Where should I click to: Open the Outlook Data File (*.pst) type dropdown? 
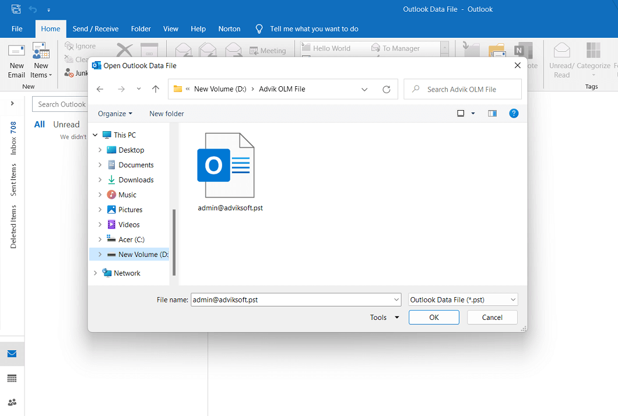[x=463, y=300]
